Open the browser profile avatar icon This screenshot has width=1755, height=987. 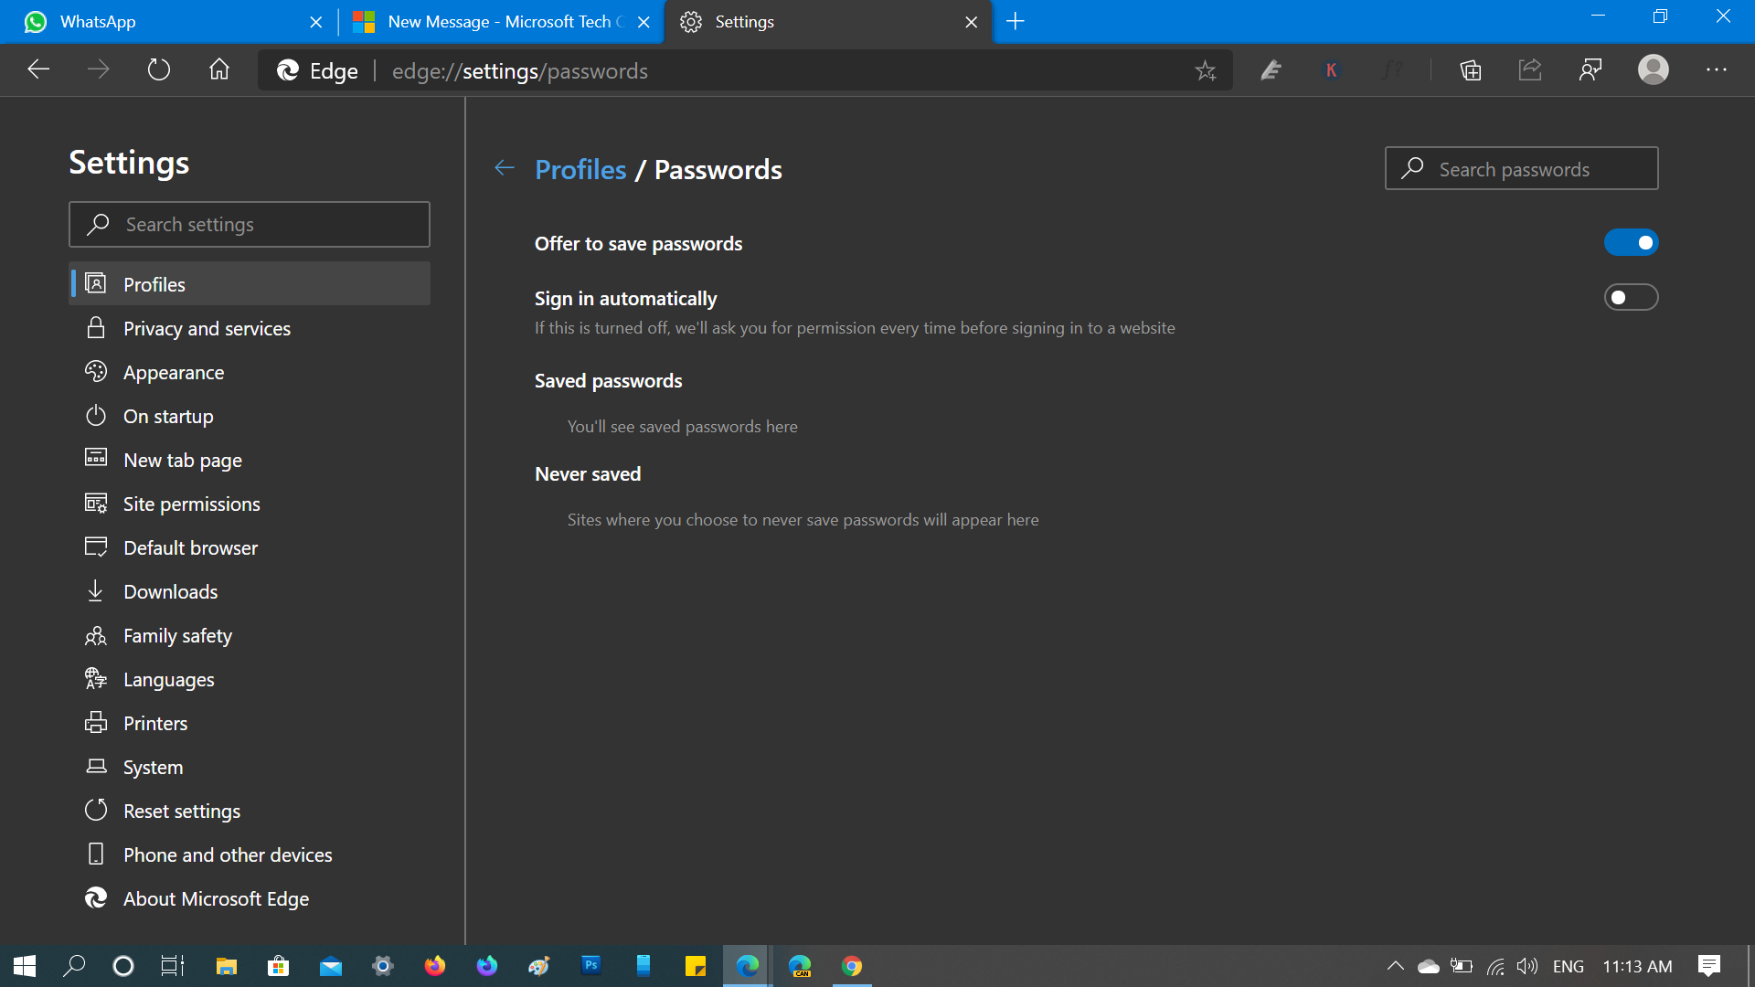(x=1654, y=69)
